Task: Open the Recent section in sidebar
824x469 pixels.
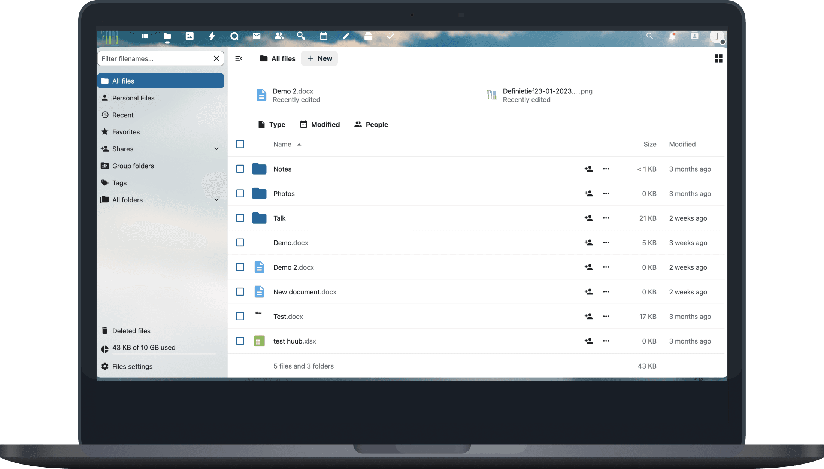Action: [x=123, y=115]
